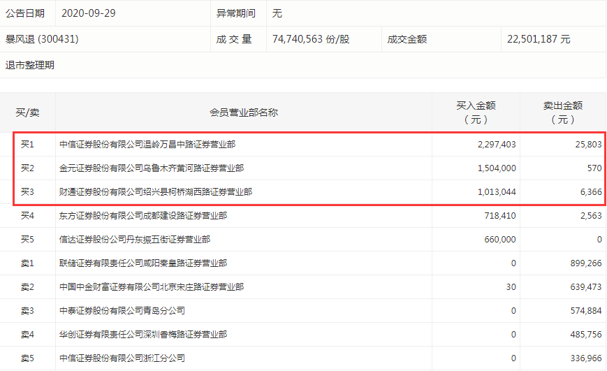Select 金元证券乌鲁木齐黄河路证券营业部 row name

pos(152,168)
